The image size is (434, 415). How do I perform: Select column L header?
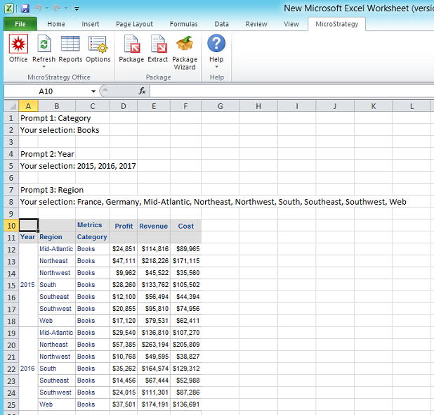412,106
